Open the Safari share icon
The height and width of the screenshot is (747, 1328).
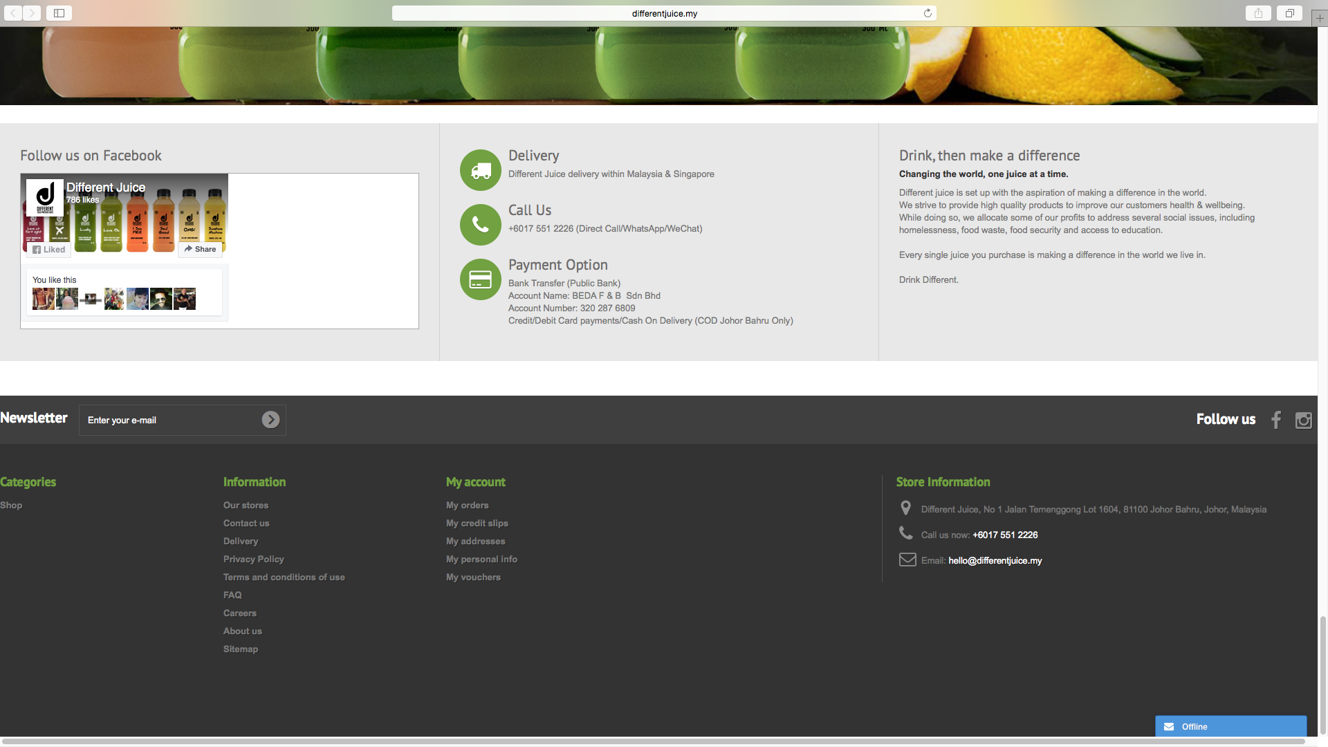click(1258, 13)
